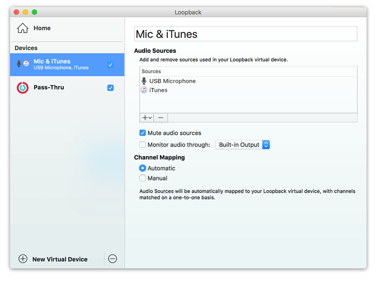Open the Built-in Output device dropdown
The height and width of the screenshot is (282, 376).
tap(243, 144)
